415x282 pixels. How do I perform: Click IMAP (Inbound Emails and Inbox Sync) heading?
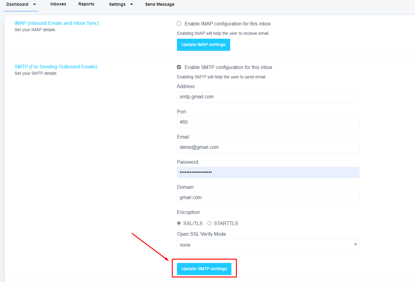57,23
